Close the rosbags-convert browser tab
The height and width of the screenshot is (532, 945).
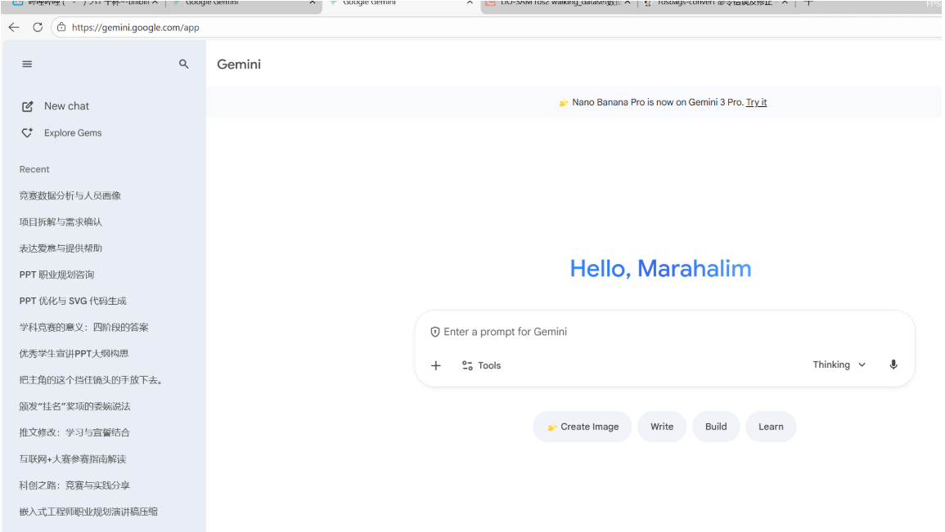point(785,3)
